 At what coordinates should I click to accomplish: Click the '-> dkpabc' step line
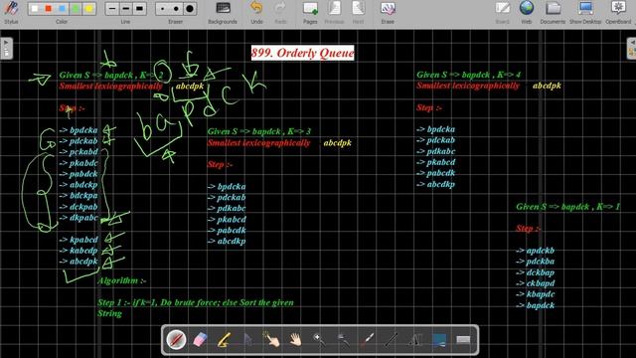point(79,218)
